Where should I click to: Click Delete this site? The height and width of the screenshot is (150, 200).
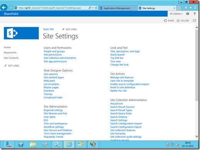click(118, 91)
